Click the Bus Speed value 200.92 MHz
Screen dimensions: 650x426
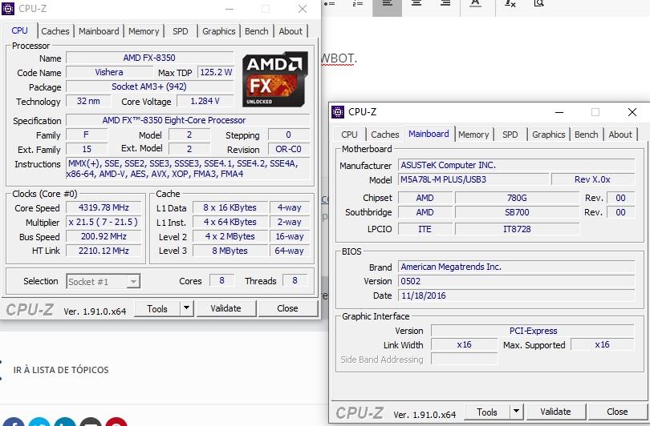[104, 236]
